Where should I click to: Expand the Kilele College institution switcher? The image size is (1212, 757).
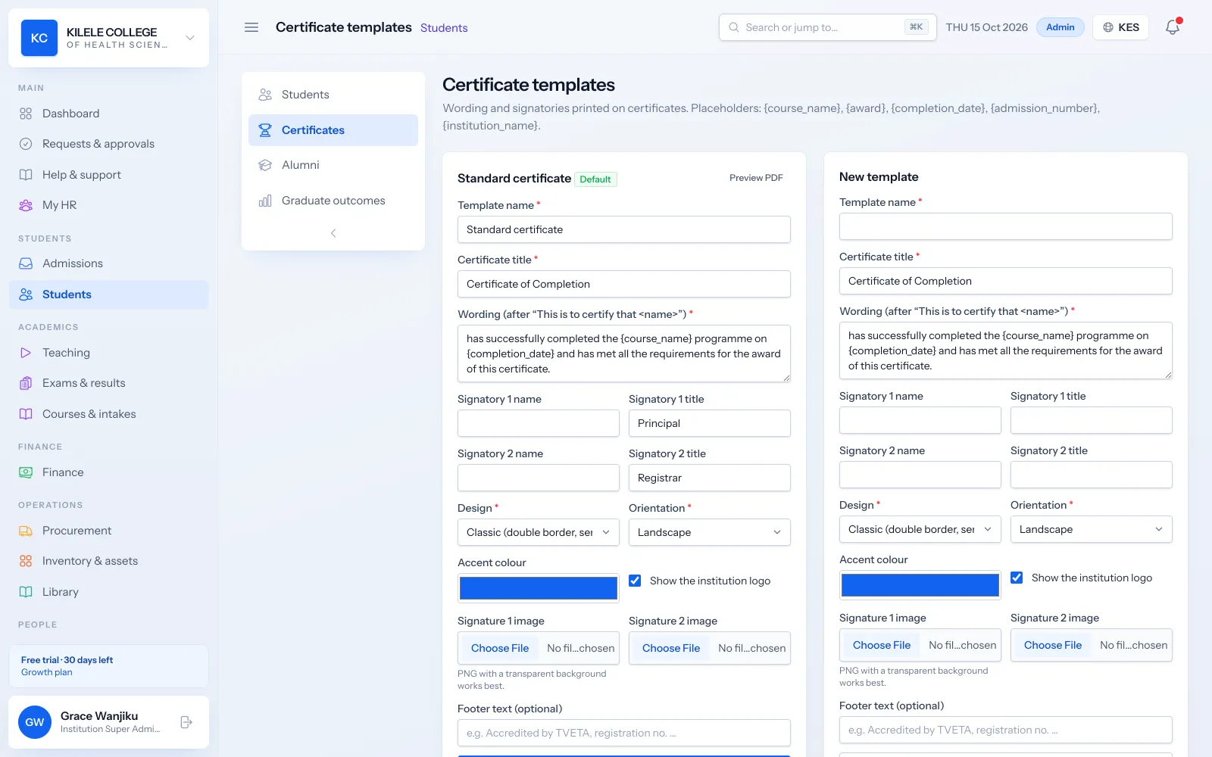coord(190,38)
